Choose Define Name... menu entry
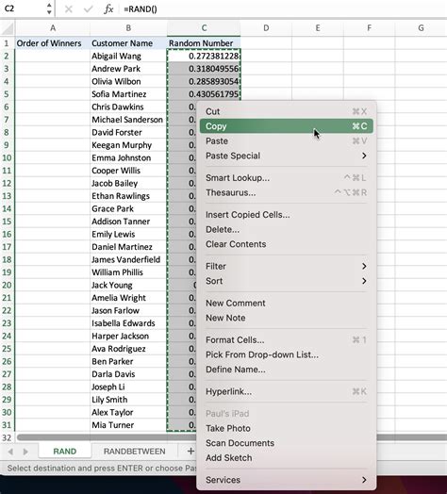The width and height of the screenshot is (447, 494). [x=287, y=370]
